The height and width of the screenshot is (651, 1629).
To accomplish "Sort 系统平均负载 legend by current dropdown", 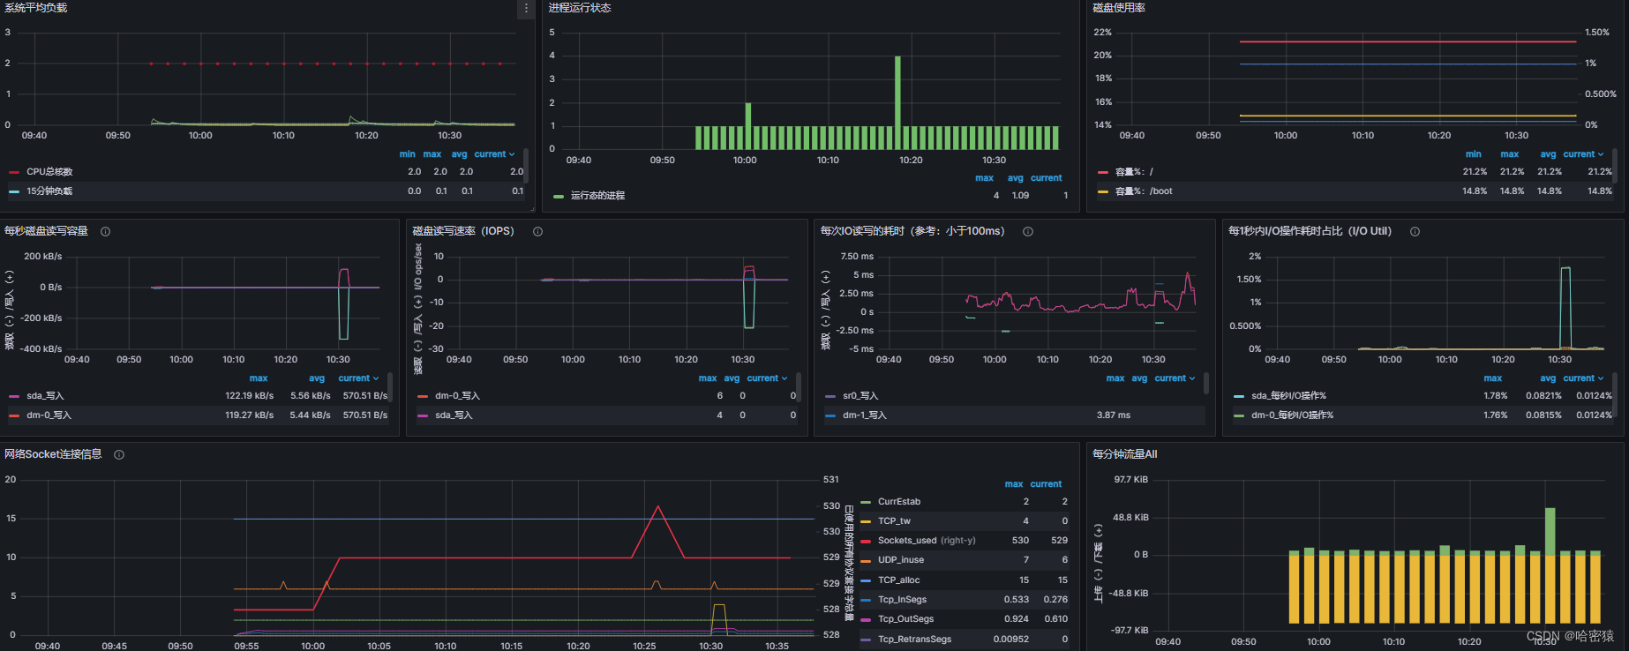I will pos(494,154).
